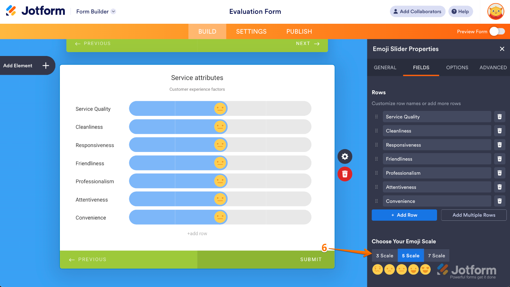Select the 3 Scale emoji option
Screen dimensions: 510x287
[x=384, y=255]
